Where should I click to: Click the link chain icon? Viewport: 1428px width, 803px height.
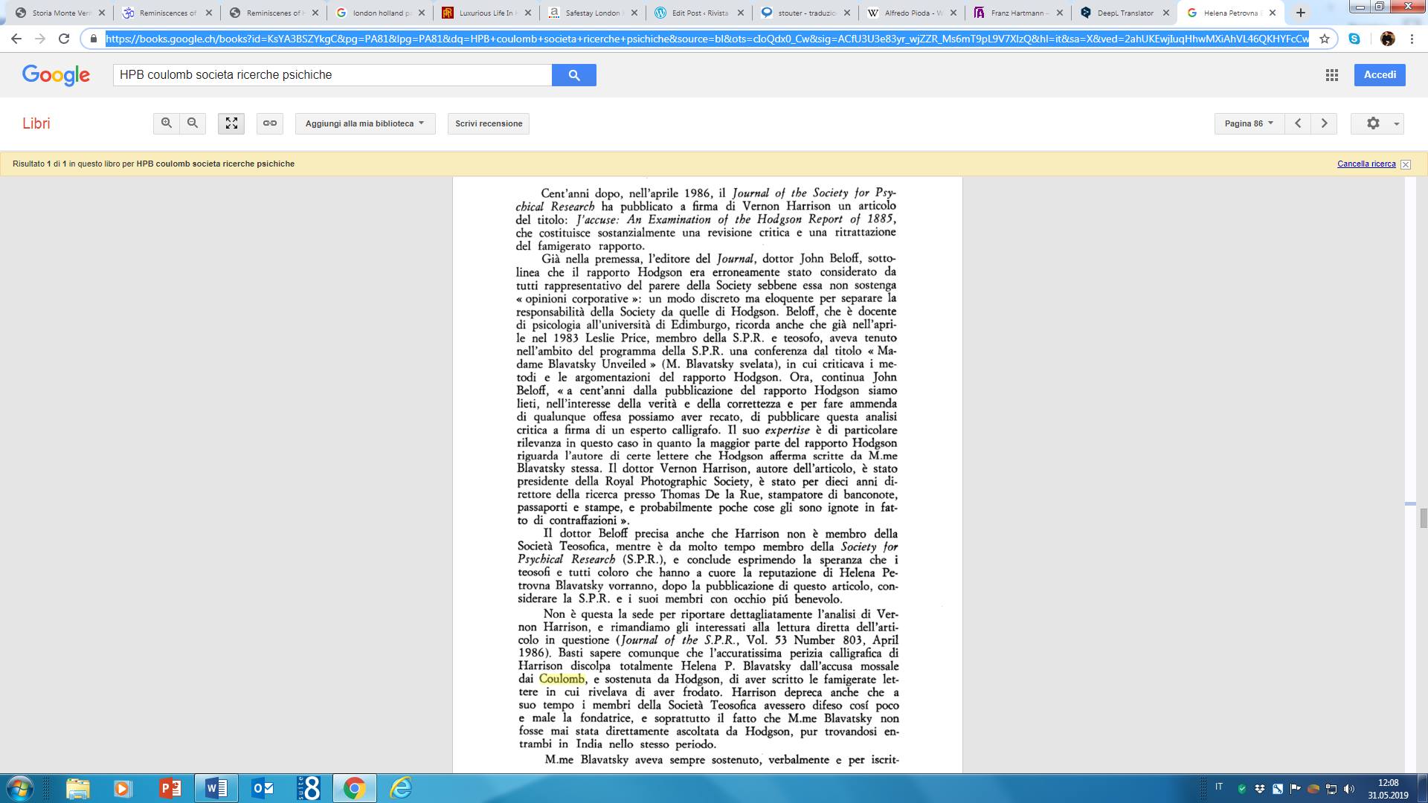270,123
